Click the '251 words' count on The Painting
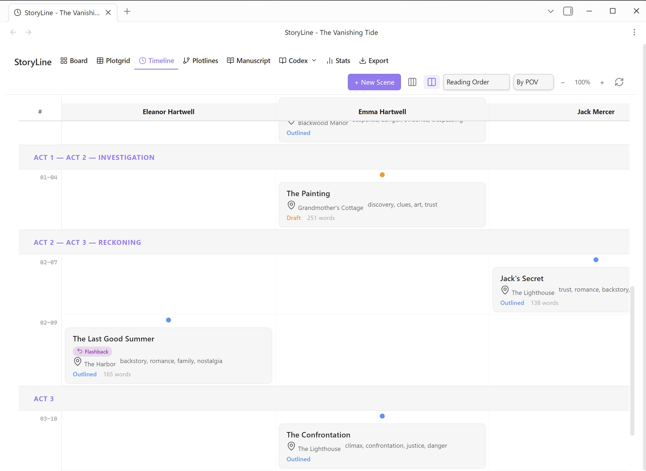Screen dimensions: 646x471 click(321, 218)
